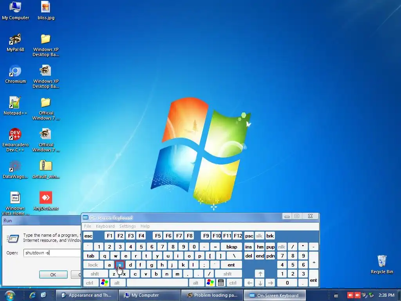Toggle the right shft key
Image resolution: width=401 pixels, height=301 pixels.
228,274
